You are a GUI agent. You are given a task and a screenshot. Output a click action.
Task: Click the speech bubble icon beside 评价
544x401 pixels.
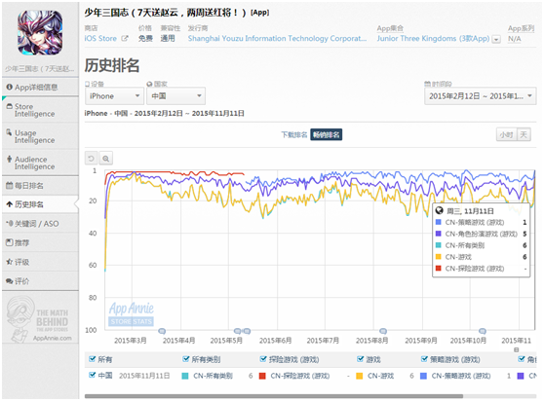10,281
